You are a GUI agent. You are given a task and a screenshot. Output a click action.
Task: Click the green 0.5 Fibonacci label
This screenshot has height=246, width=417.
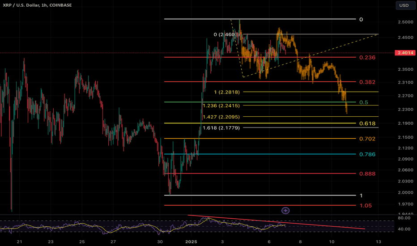[364, 102]
